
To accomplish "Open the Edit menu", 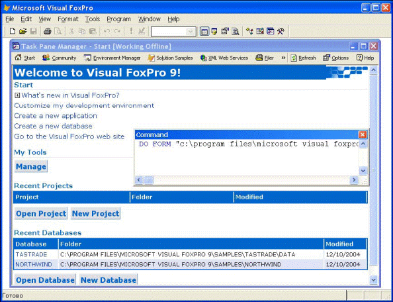I will pyautogui.click(x=26, y=19).
